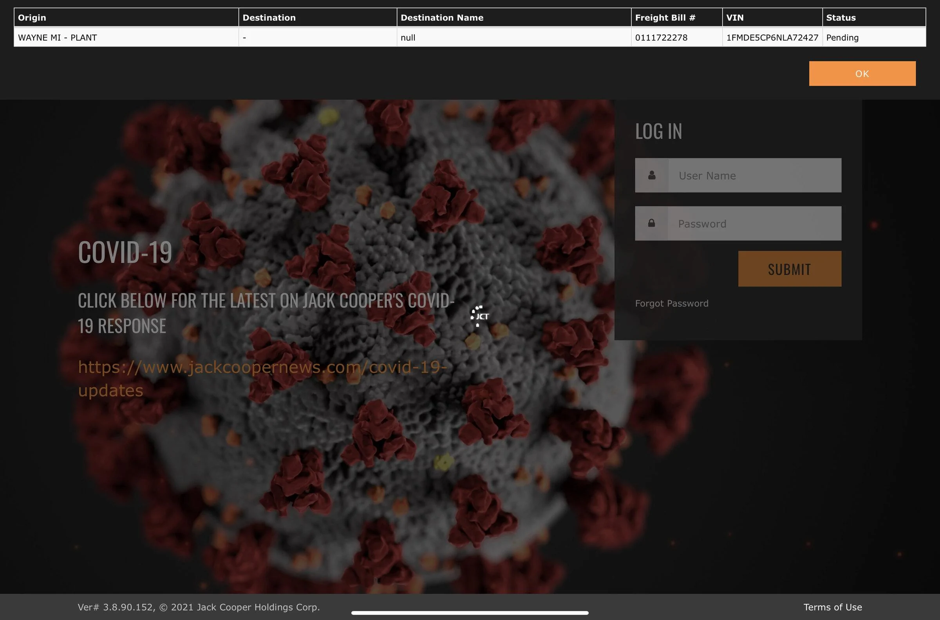Select the WAYNE MI - PLANT row cell

click(126, 38)
